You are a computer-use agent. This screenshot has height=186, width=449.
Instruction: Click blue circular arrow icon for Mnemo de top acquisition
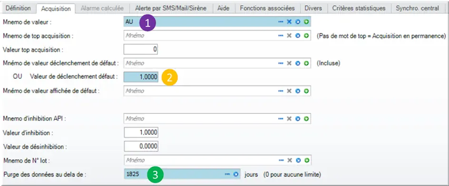click(298, 36)
